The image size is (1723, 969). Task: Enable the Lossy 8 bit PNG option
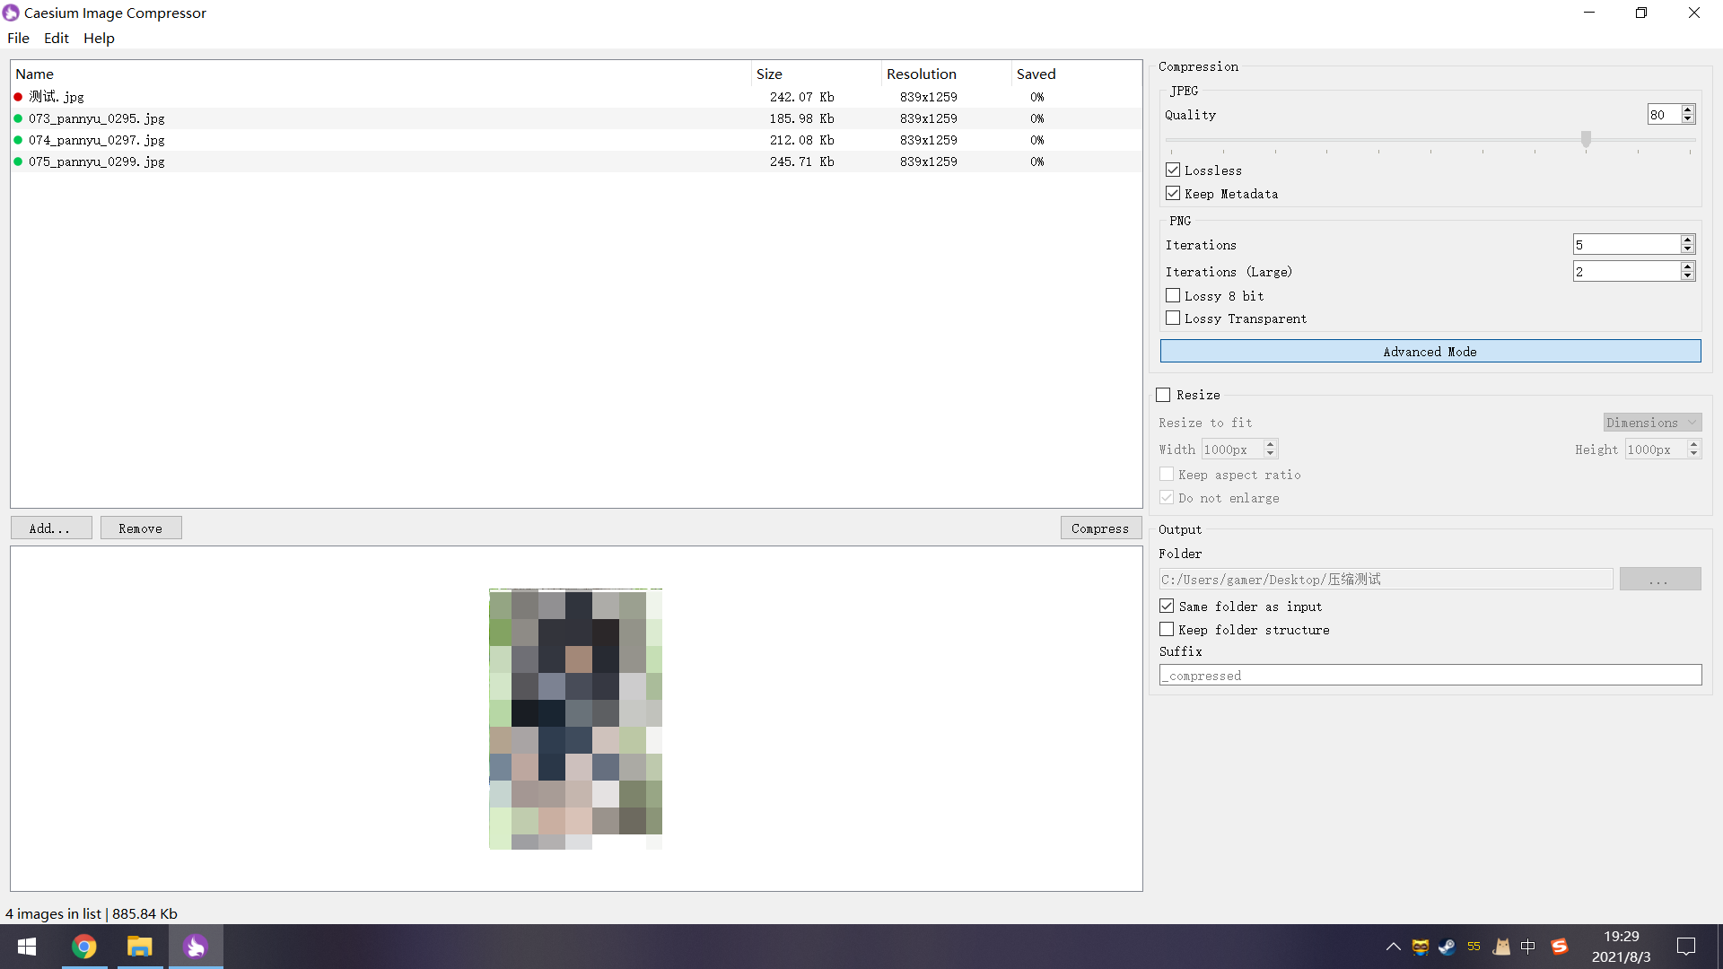pyautogui.click(x=1173, y=295)
